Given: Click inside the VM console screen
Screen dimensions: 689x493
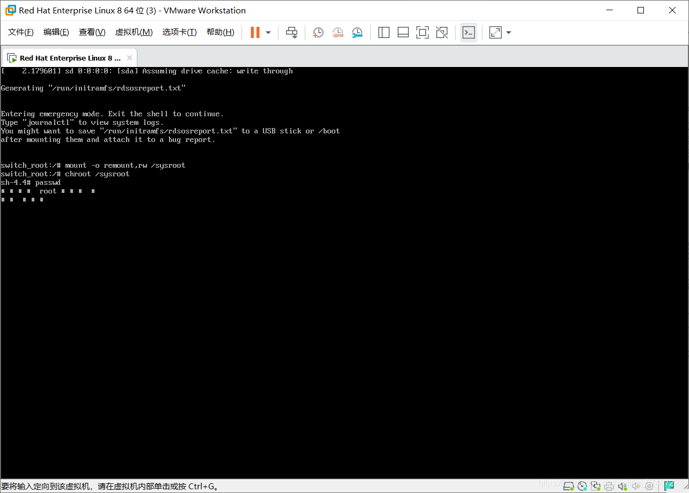Looking at the screenshot, I should tap(344, 273).
